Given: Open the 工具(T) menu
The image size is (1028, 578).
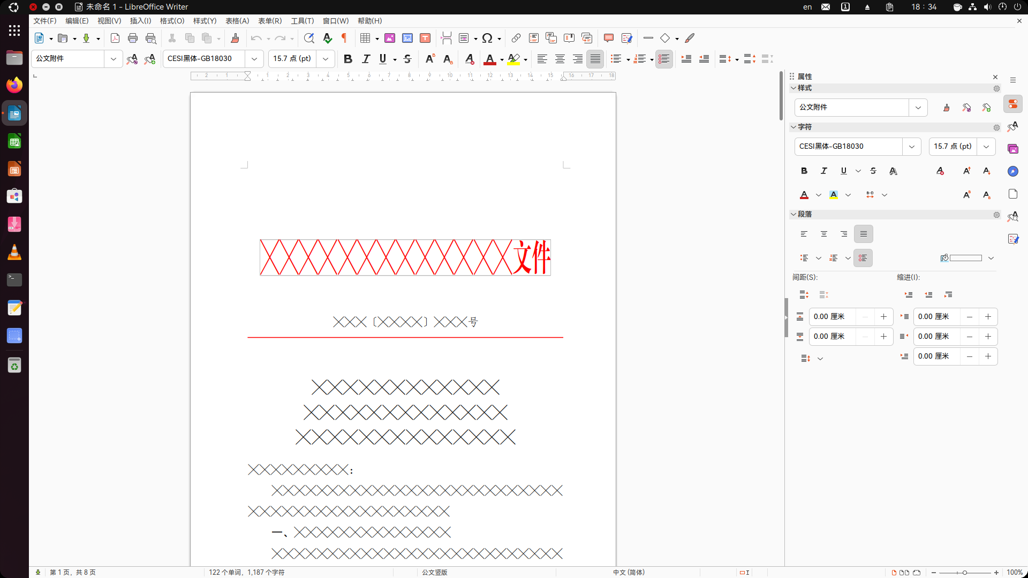Looking at the screenshot, I should click(x=302, y=21).
